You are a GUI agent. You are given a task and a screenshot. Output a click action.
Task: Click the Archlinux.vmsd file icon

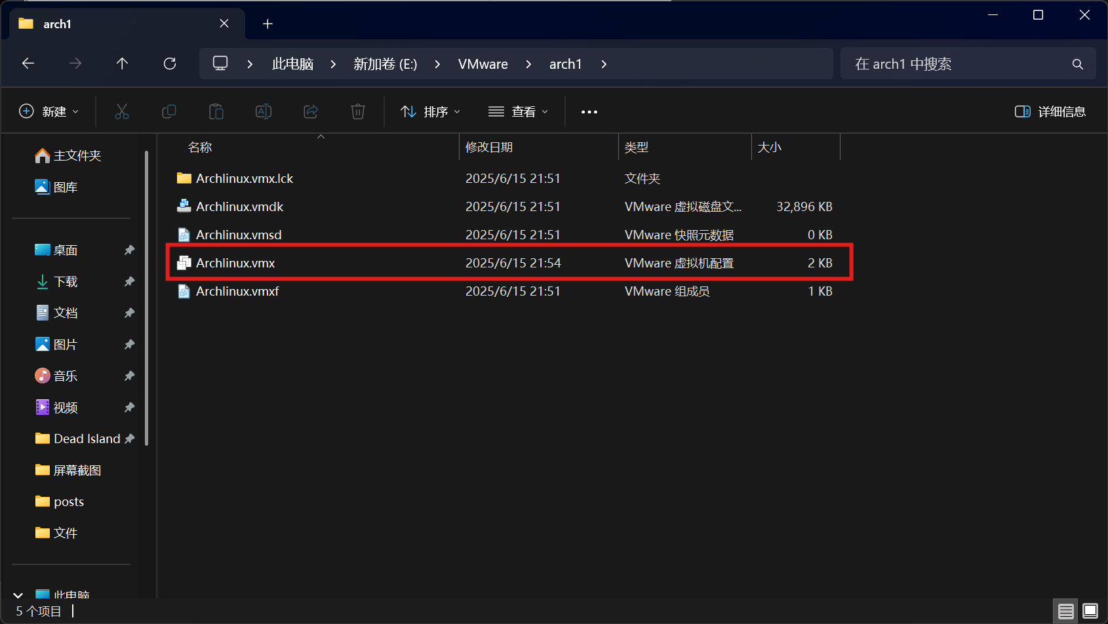pyautogui.click(x=184, y=235)
